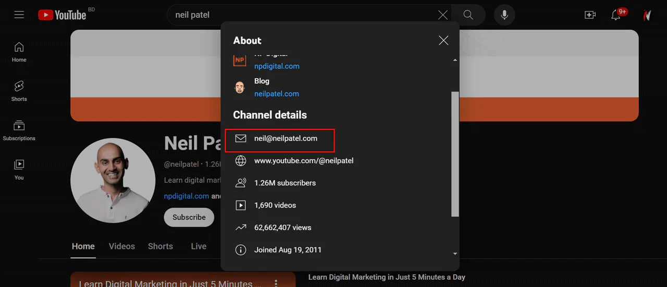Open Subscriptions in the left sidebar
667x287 pixels.
pos(19,131)
